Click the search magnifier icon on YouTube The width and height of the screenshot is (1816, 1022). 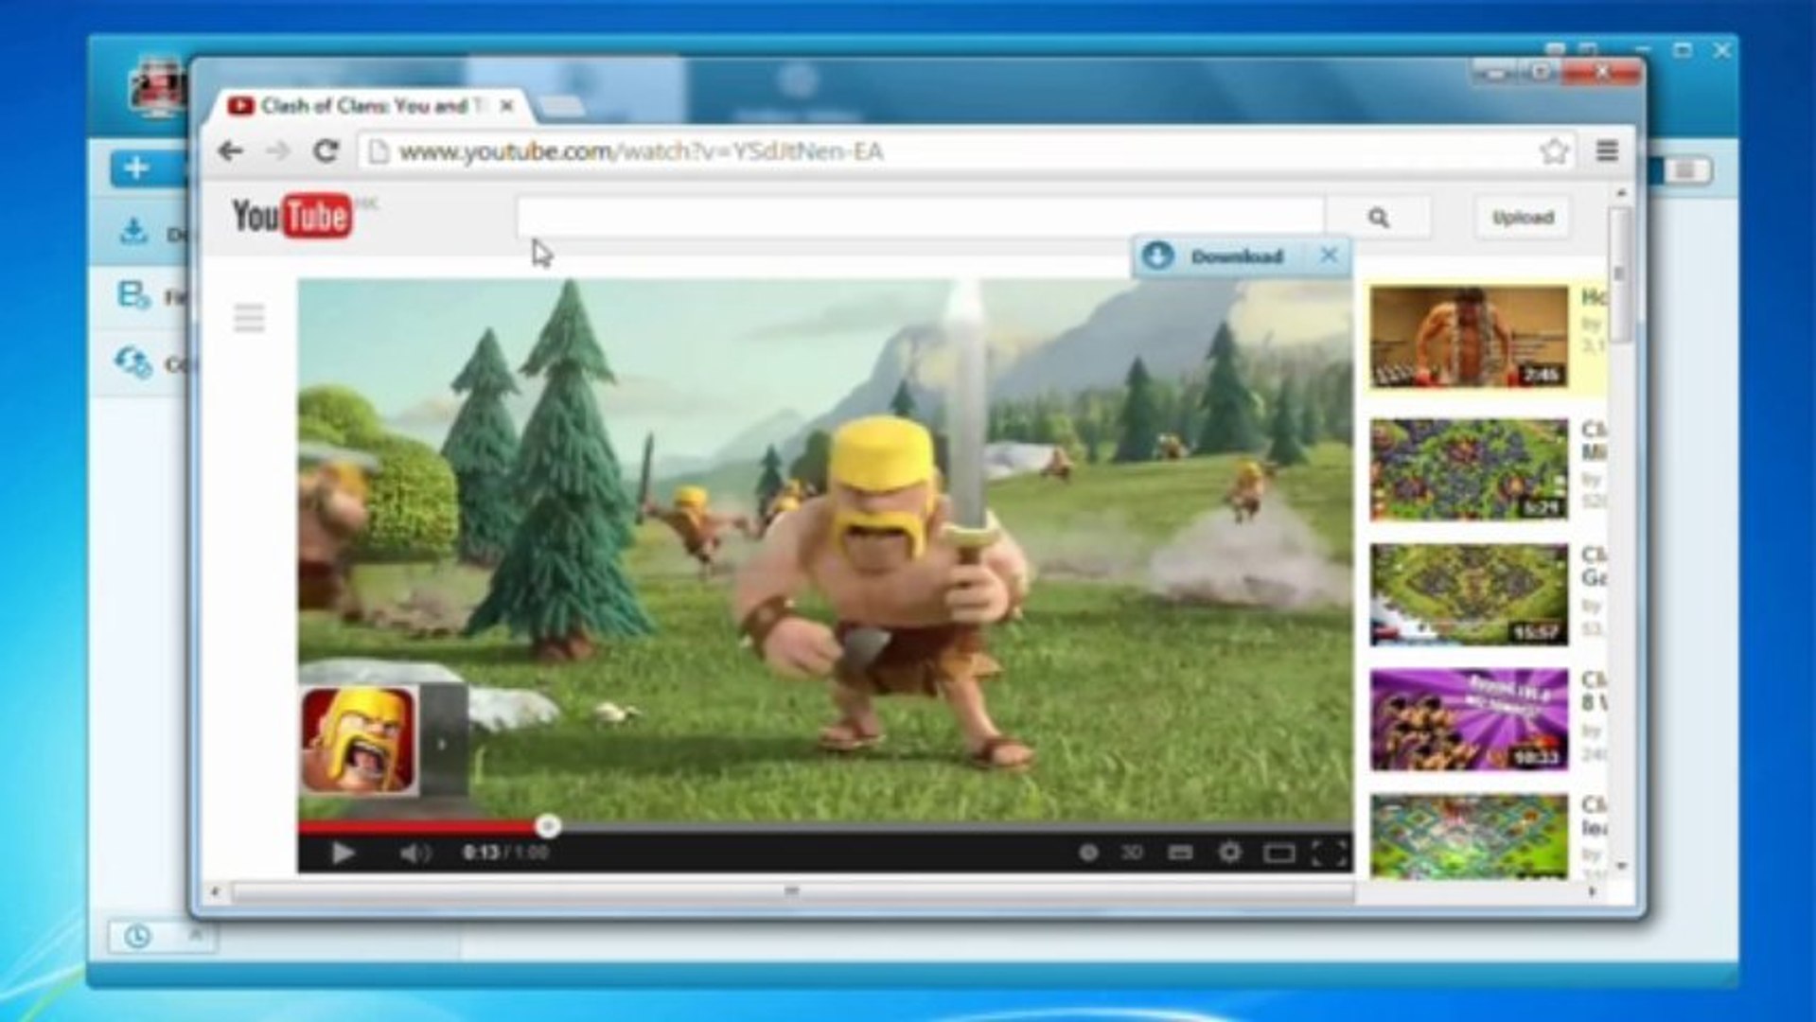tap(1378, 217)
